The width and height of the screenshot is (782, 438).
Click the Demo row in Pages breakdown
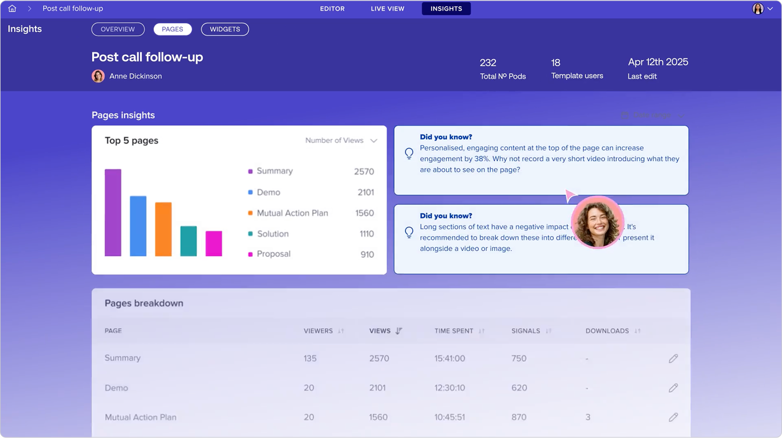click(391, 388)
